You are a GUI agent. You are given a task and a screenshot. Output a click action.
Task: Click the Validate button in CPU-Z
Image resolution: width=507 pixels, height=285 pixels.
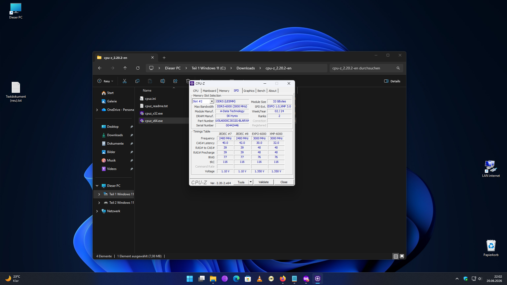pyautogui.click(x=264, y=182)
